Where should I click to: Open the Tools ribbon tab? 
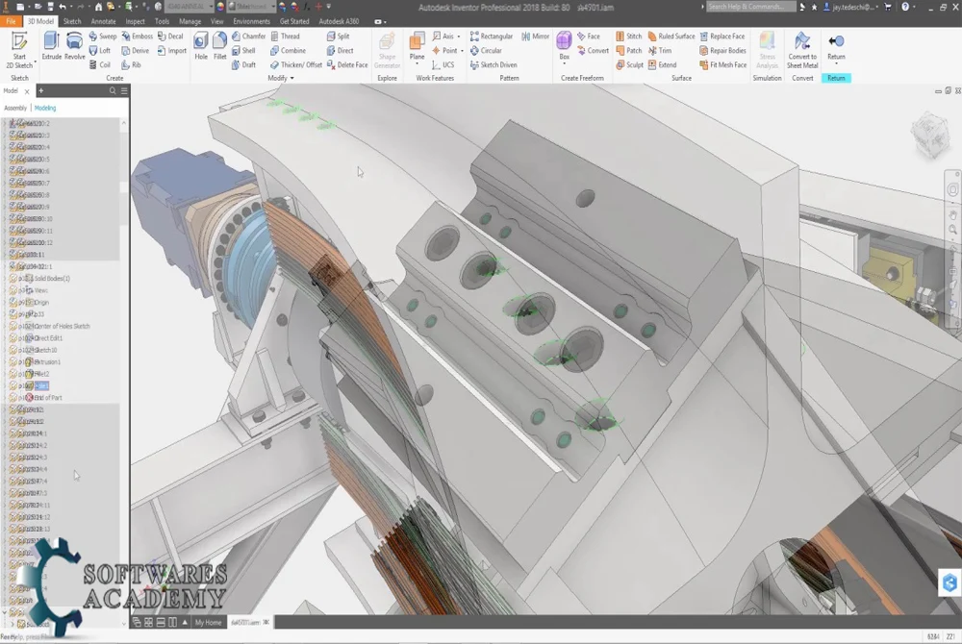(162, 21)
